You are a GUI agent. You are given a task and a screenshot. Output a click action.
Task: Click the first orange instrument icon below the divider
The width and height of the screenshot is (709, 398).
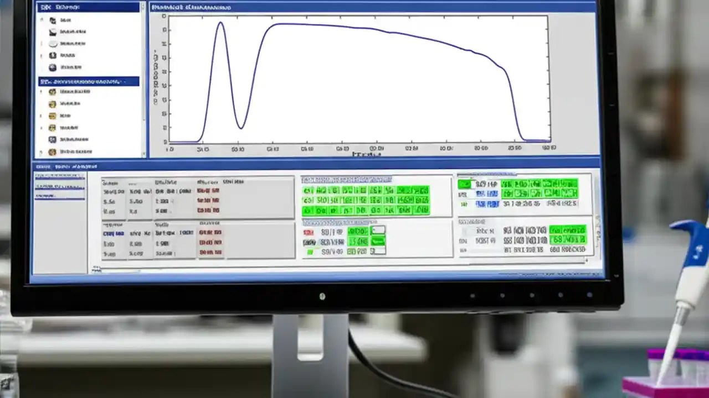pos(52,92)
